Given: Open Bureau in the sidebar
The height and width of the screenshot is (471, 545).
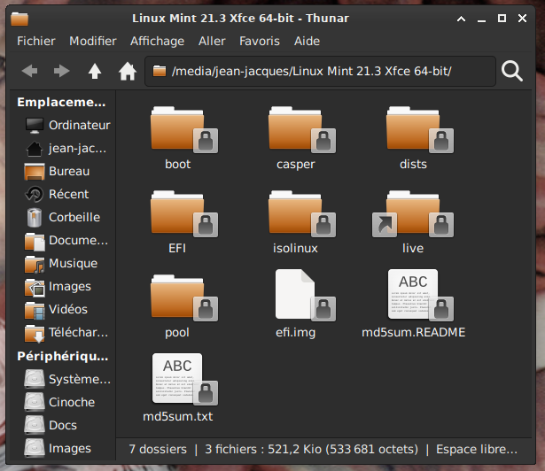Looking at the screenshot, I should pos(58,171).
